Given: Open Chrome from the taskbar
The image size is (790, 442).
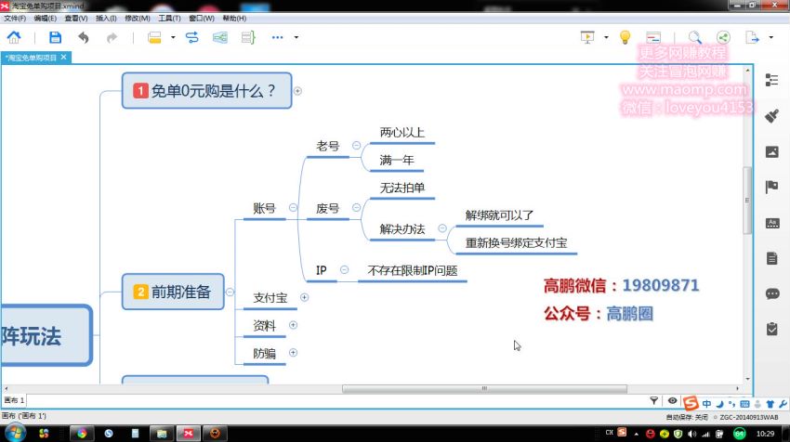Looking at the screenshot, I should click(81, 433).
